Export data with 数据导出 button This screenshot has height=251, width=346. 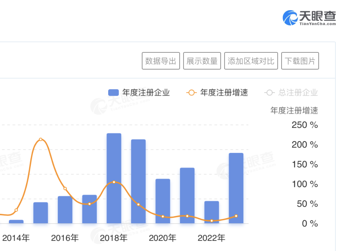161,61
